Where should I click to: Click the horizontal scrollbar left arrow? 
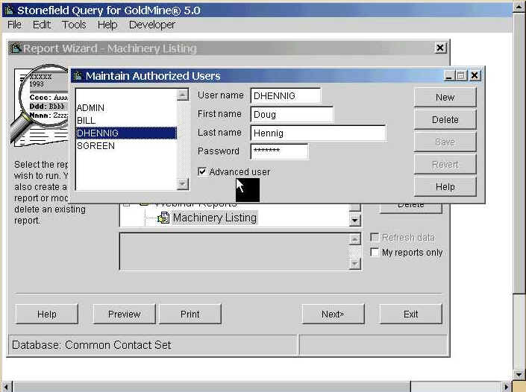point(6,387)
